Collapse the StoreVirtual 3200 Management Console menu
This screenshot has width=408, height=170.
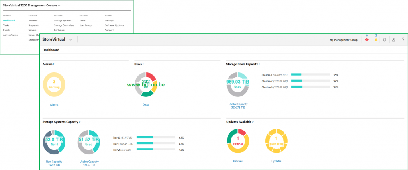[x=59, y=5]
